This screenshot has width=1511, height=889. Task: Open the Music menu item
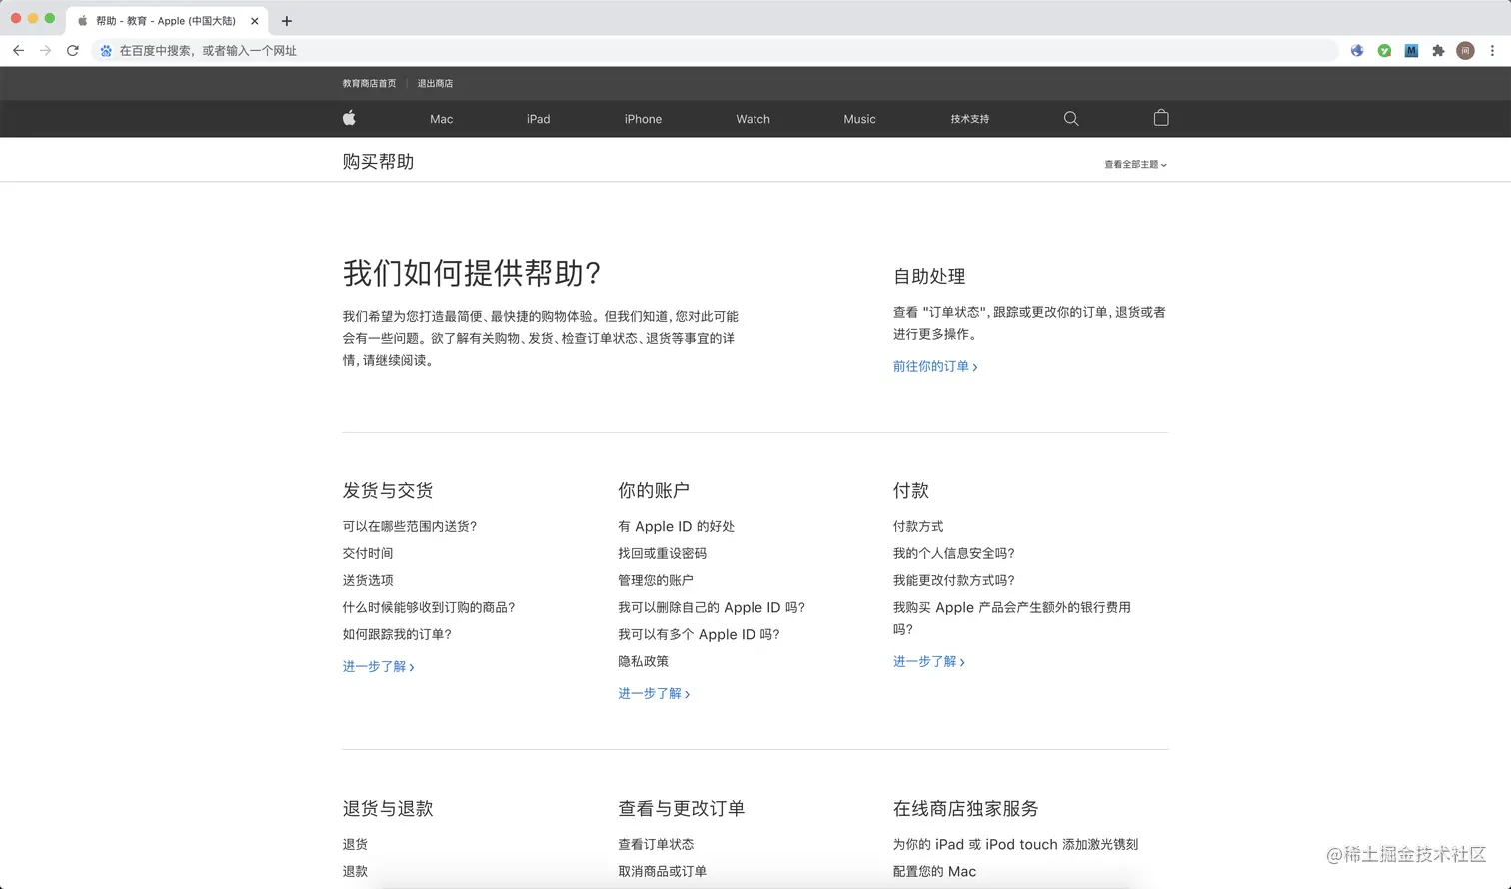click(859, 119)
